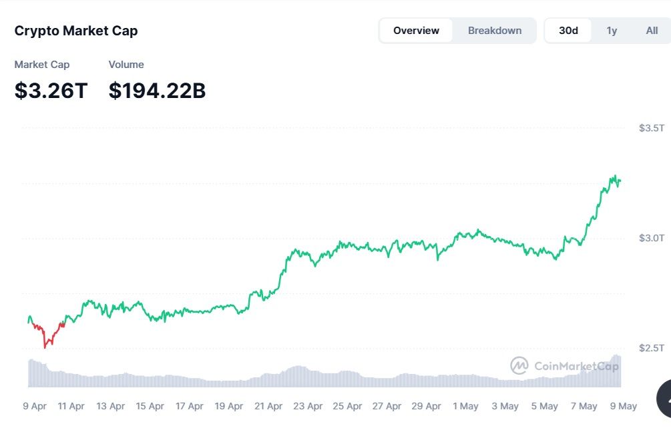Click the $3.5T axis label
This screenshot has height=438, width=671.
[x=651, y=127]
